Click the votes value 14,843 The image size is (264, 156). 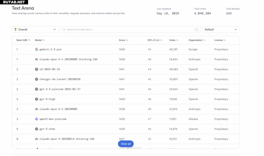click(173, 59)
